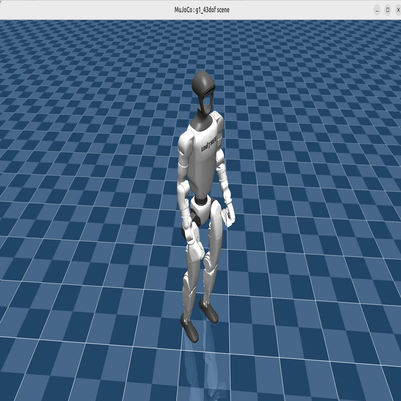401x401 pixels.
Task: Minimize the MuJoCo window
Action: (x=377, y=10)
